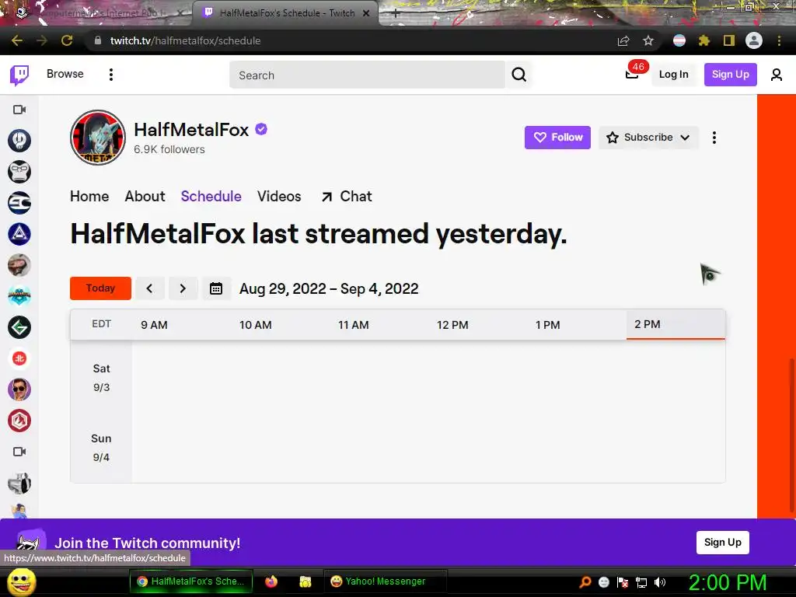Open the gorilla avatar channel in sidebar
The width and height of the screenshot is (796, 597).
[x=19, y=172]
